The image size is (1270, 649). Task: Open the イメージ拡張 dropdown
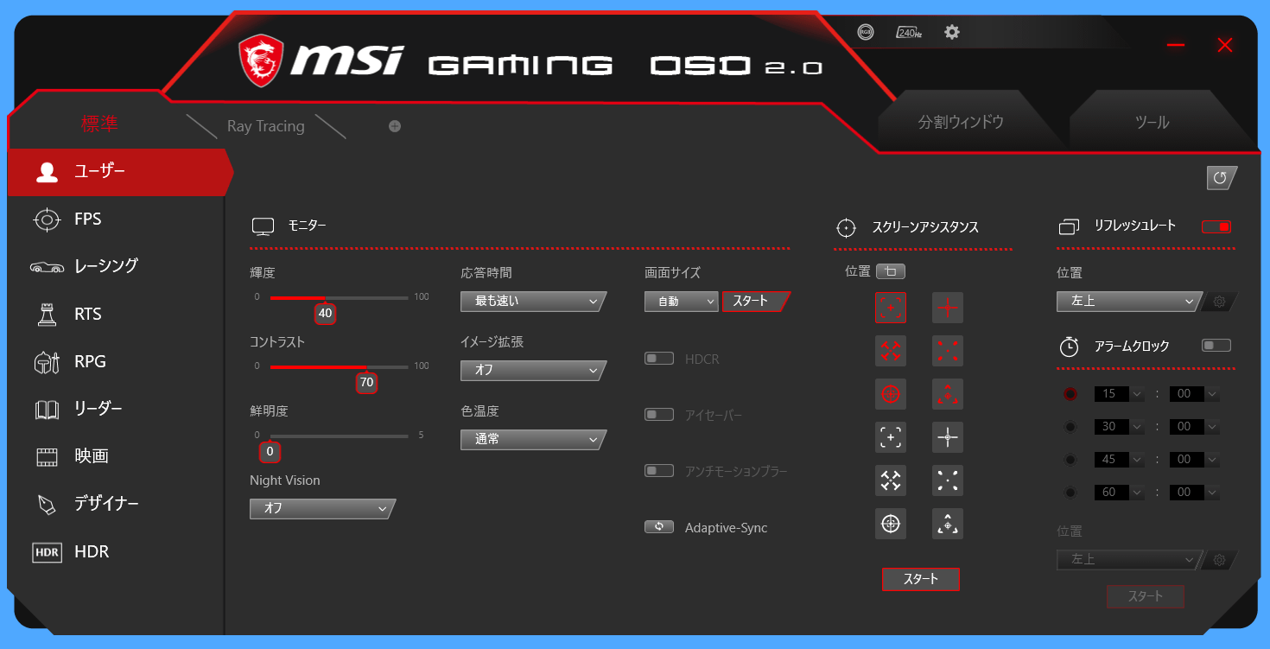[x=533, y=371]
